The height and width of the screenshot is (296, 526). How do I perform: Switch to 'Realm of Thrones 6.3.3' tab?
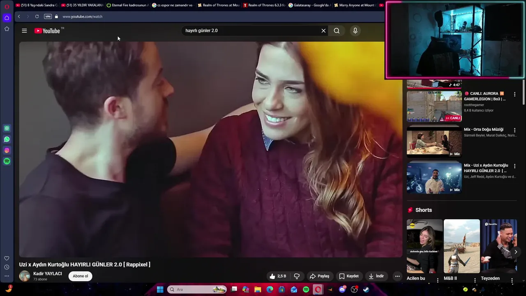pyautogui.click(x=264, y=5)
